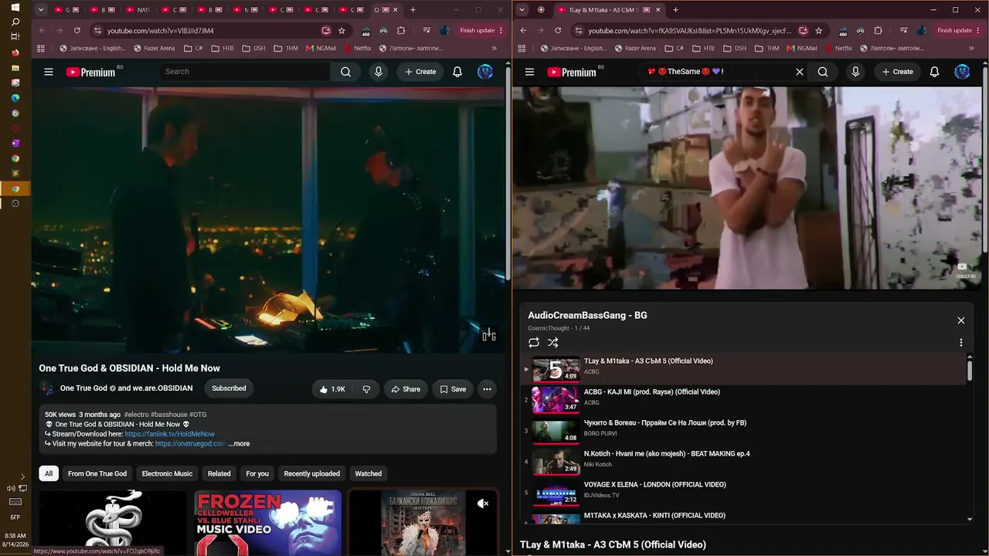Start voice search in right YouTube window
Screen dimensions: 989x556
tap(855, 72)
